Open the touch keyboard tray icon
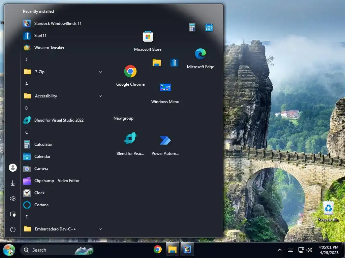Screen dimensions: 345x258 [x=290, y=250]
